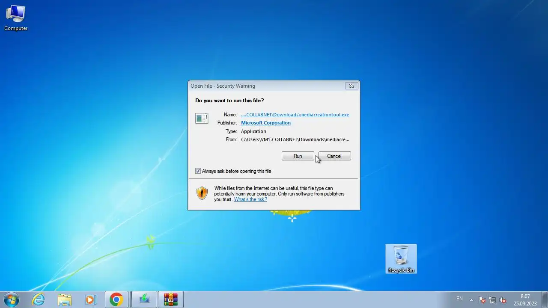548x308 pixels.
Task: Open Windows Media Player from taskbar
Action: coord(90,299)
